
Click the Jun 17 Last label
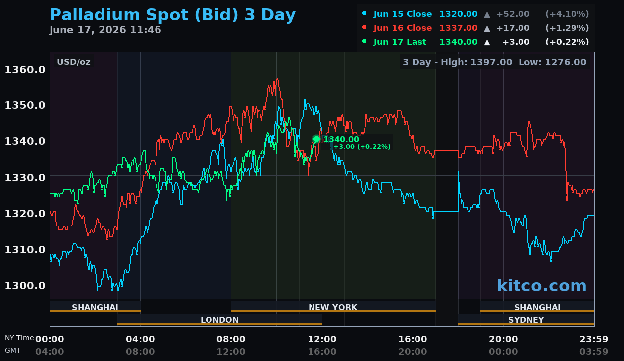pos(400,42)
